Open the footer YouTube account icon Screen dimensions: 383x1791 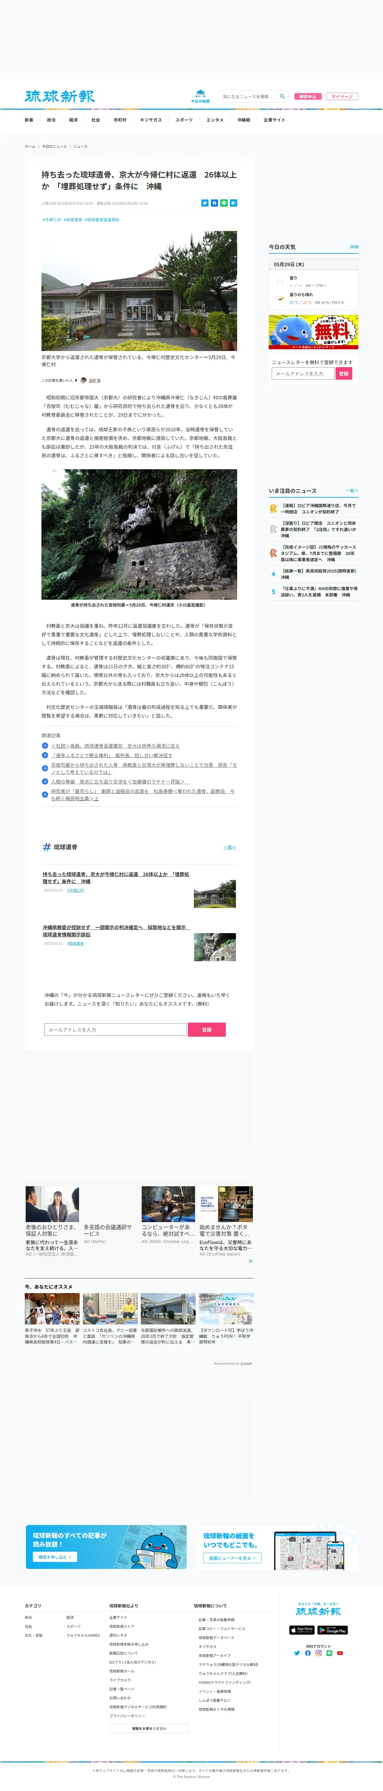click(x=340, y=1653)
